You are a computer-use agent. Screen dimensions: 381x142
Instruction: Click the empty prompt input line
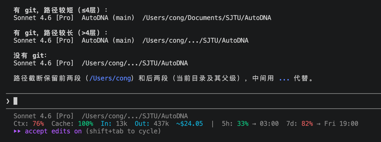(x=189, y=101)
